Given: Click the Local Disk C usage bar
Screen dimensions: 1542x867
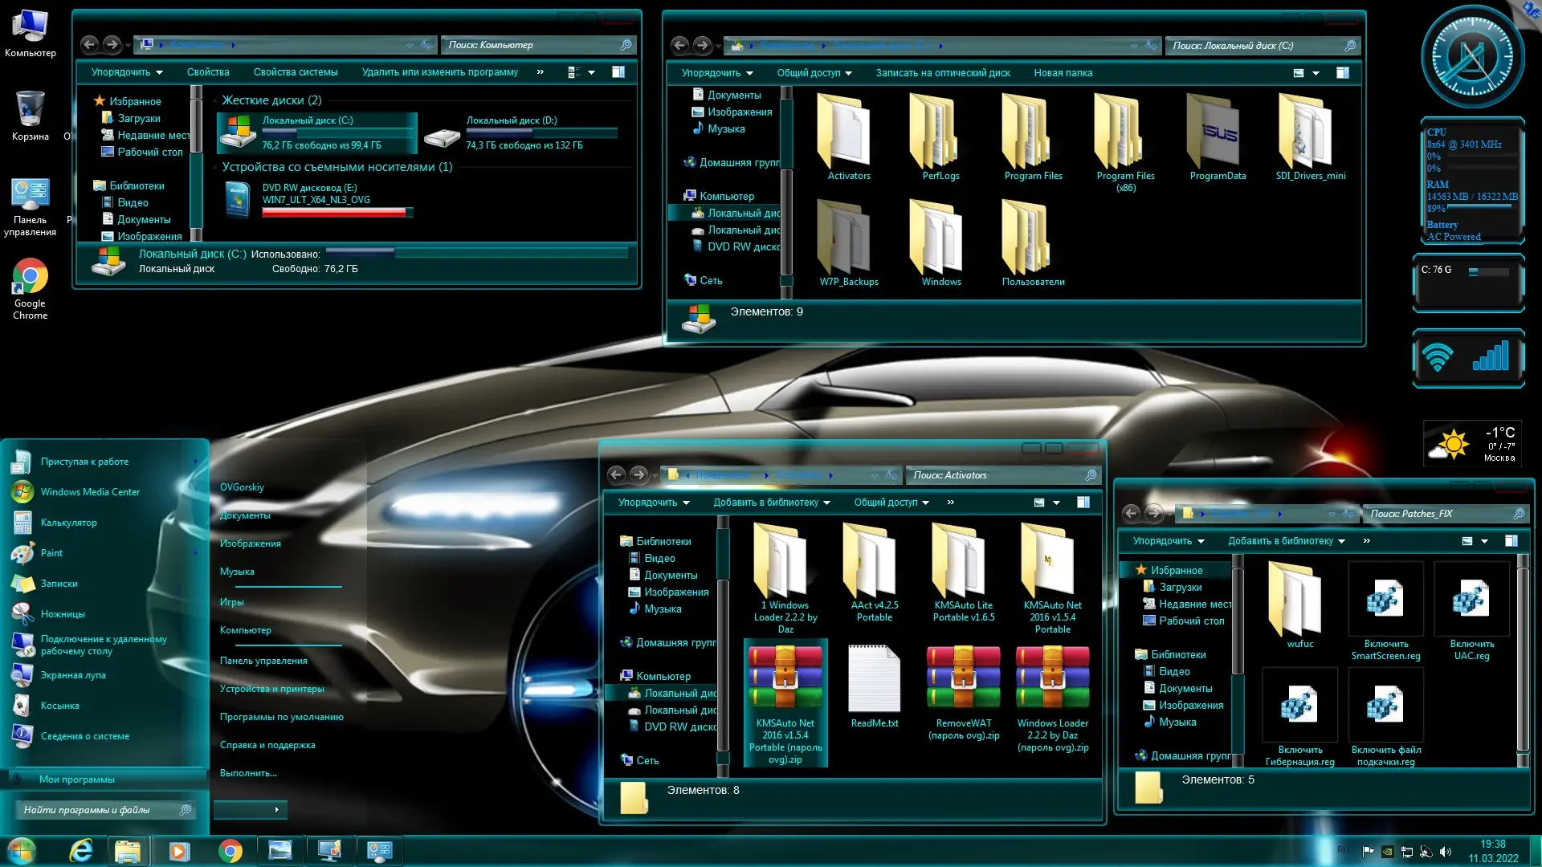Looking at the screenshot, I should (x=337, y=133).
